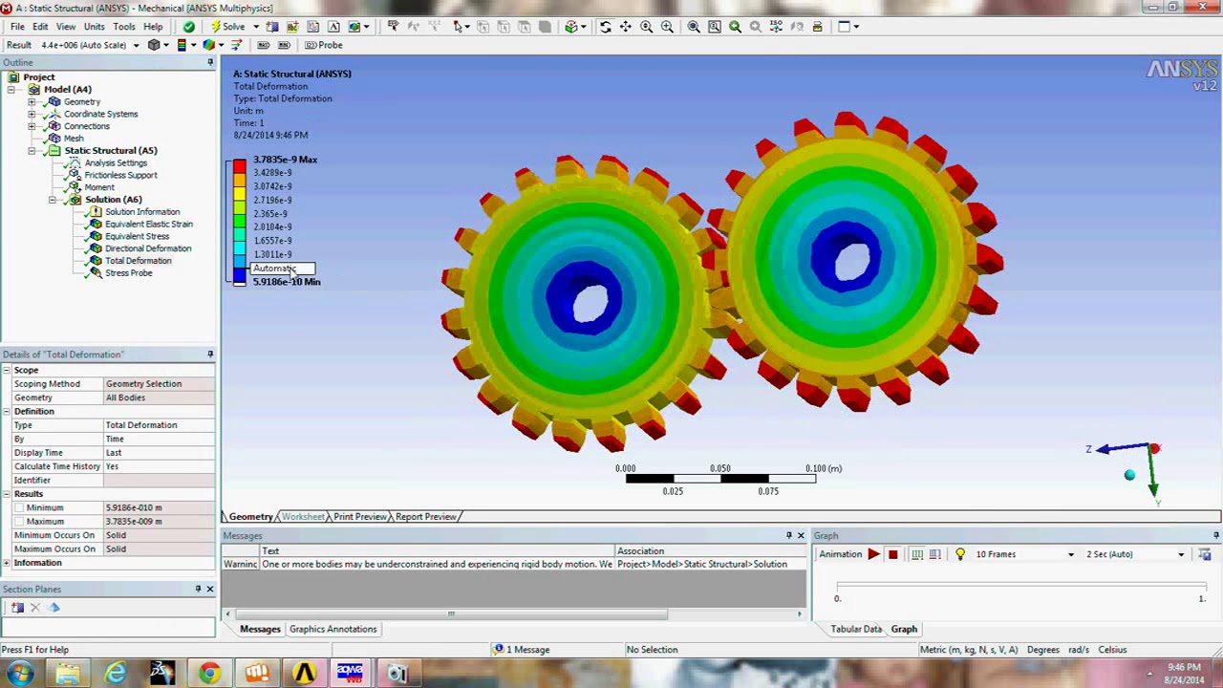The image size is (1223, 688).
Task: Open the Units menu
Action: coord(94,27)
